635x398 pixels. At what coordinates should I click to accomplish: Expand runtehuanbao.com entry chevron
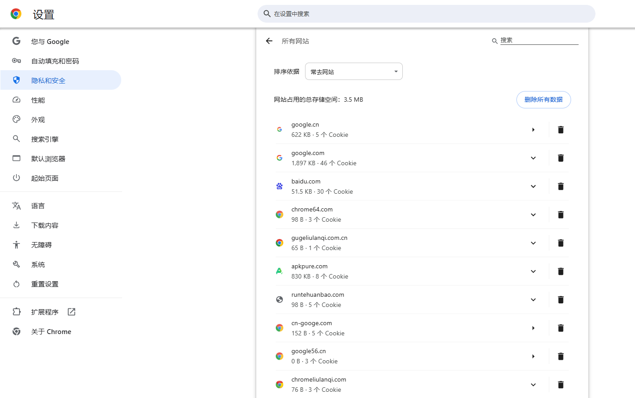(533, 300)
